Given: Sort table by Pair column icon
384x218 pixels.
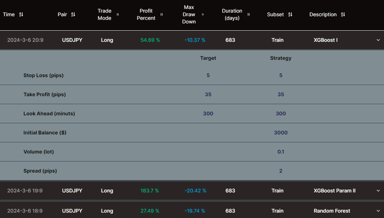Looking at the screenshot, I should pyautogui.click(x=73, y=14).
